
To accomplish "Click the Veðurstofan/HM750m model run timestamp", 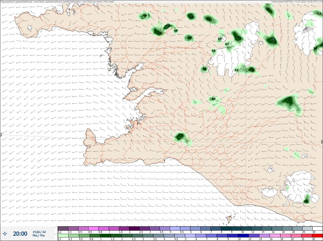I will [x=297, y=2].
